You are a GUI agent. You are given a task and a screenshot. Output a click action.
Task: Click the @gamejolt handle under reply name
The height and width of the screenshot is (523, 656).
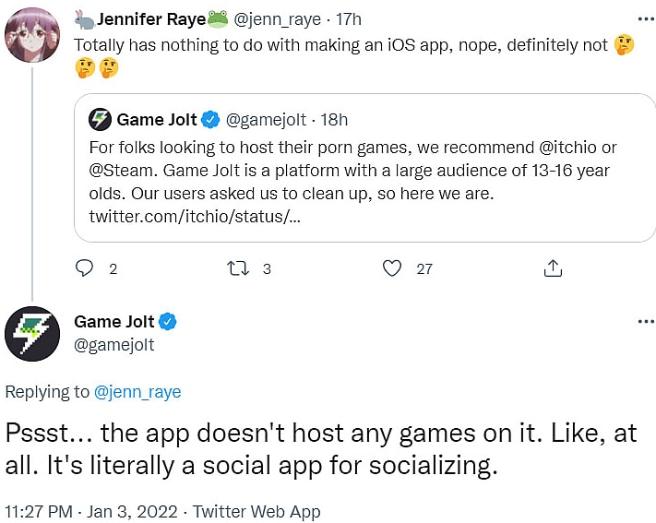tap(113, 345)
